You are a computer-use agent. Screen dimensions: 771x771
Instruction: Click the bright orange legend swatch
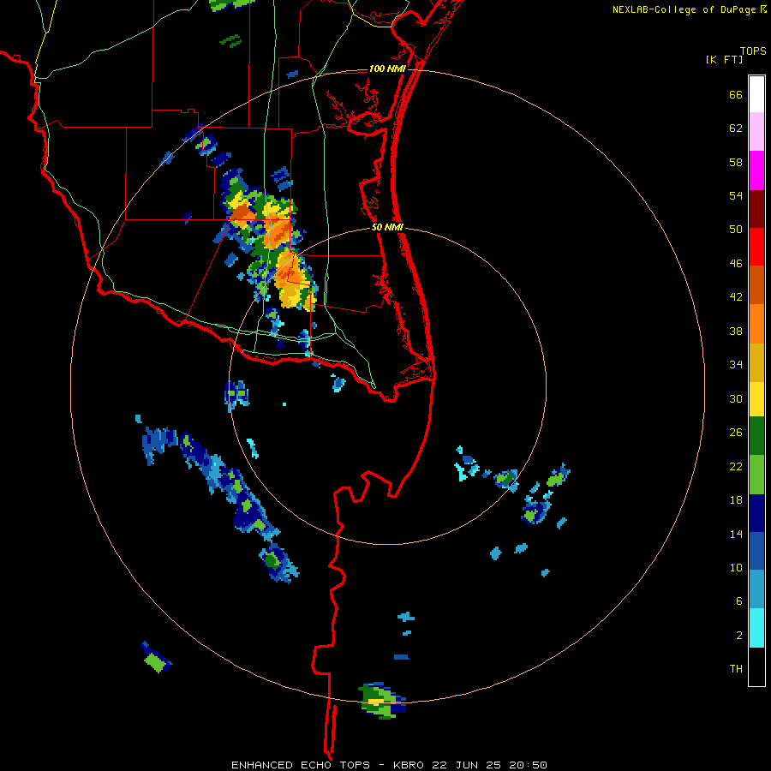pos(756,323)
